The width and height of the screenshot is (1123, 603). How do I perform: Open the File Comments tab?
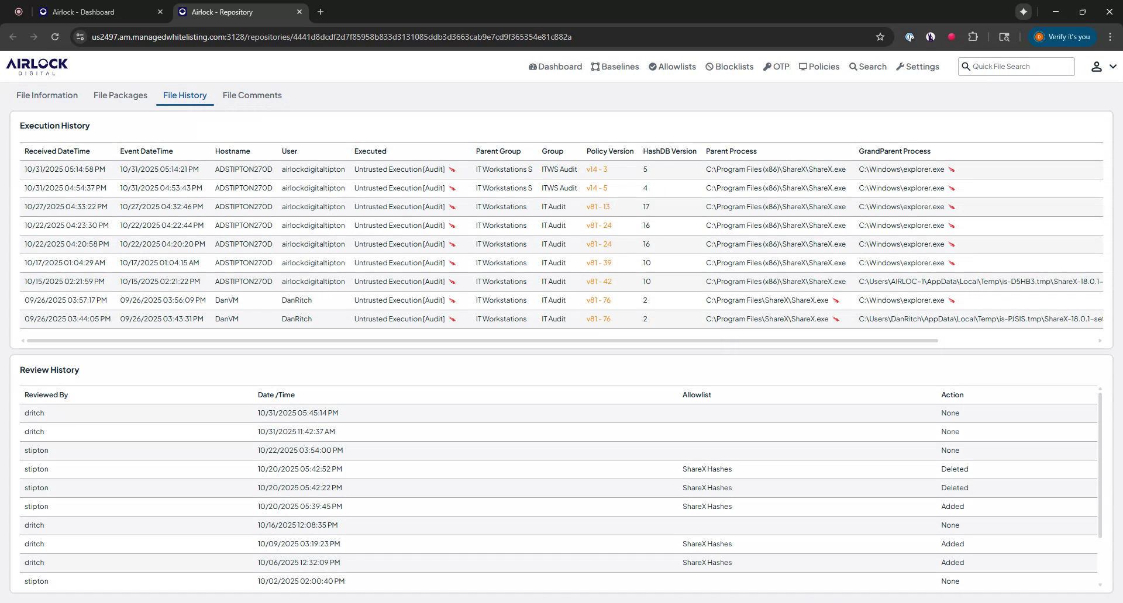point(252,95)
